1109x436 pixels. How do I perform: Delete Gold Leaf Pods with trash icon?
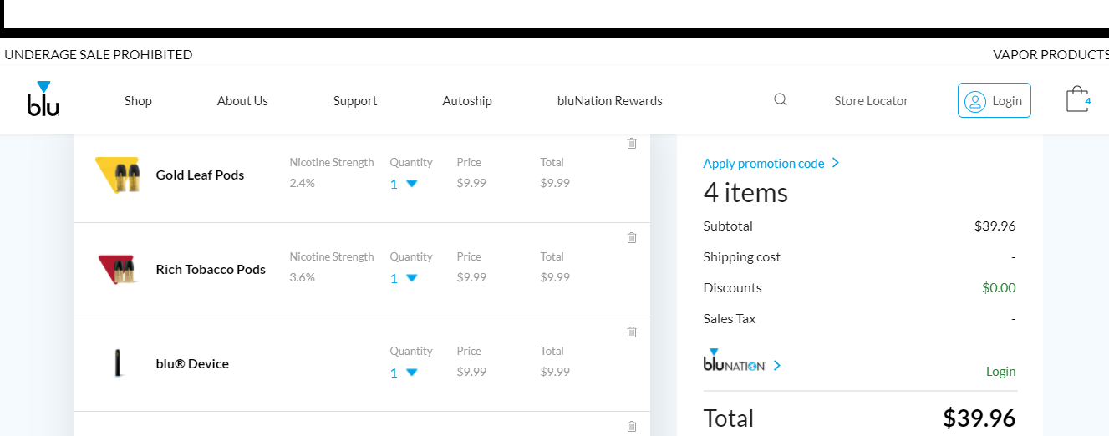tap(632, 143)
